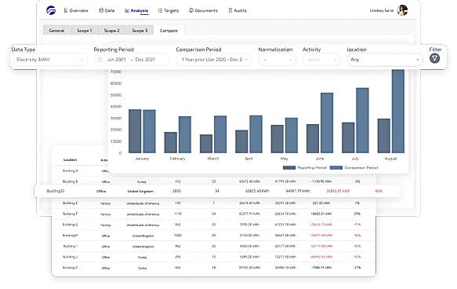Image resolution: width=457 pixels, height=289 pixels.
Task: Click the February axis label
Action: coord(177,159)
